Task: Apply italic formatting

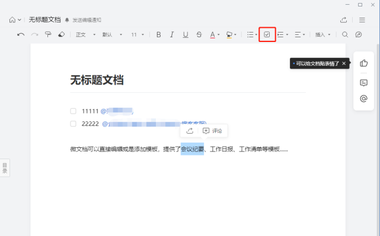Action: 172,34
